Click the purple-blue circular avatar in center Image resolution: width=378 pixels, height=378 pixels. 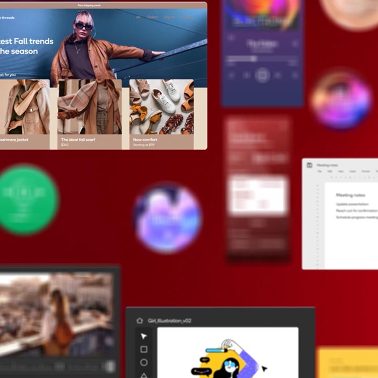tap(168, 218)
